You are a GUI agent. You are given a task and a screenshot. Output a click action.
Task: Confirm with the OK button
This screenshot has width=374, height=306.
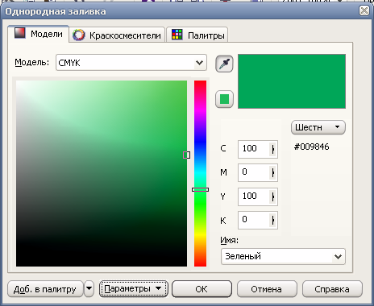[202, 289]
